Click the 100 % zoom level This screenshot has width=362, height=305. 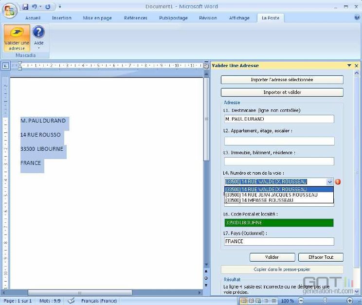coord(287,301)
